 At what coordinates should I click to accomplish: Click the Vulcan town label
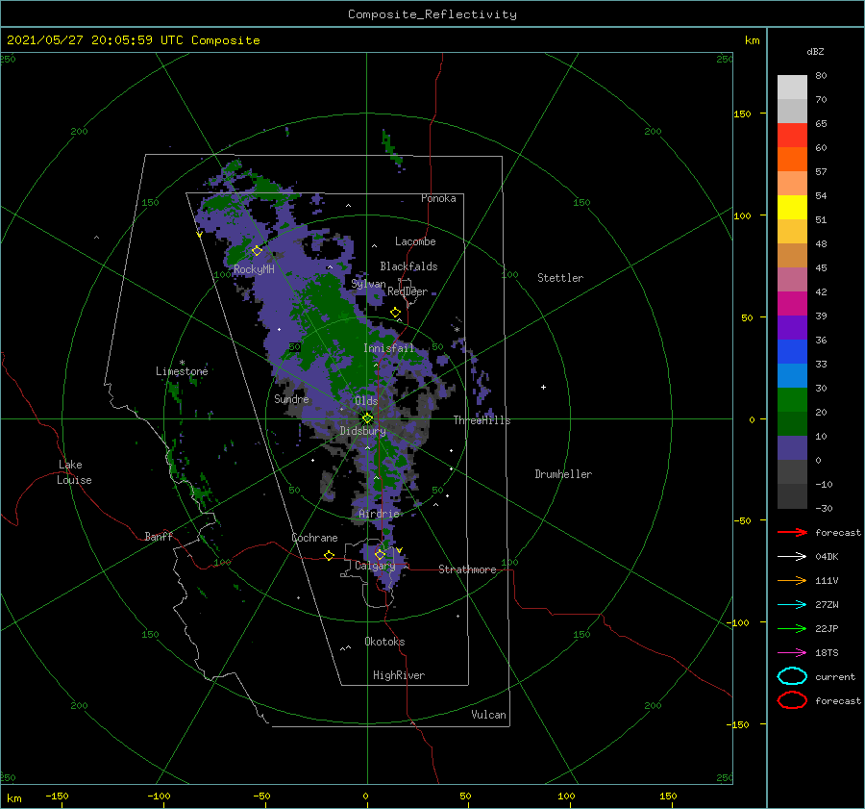click(x=488, y=715)
